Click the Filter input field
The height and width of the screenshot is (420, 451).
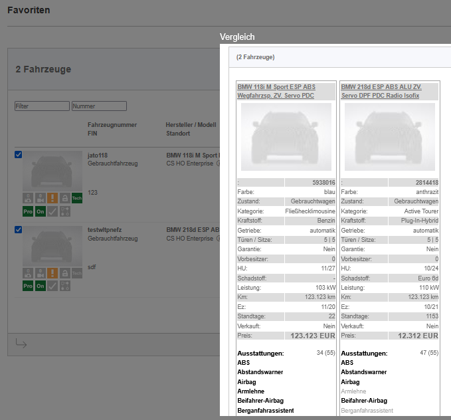pyautogui.click(x=42, y=106)
